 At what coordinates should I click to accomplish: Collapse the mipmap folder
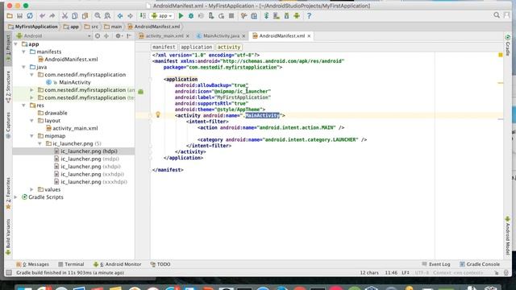click(x=32, y=136)
